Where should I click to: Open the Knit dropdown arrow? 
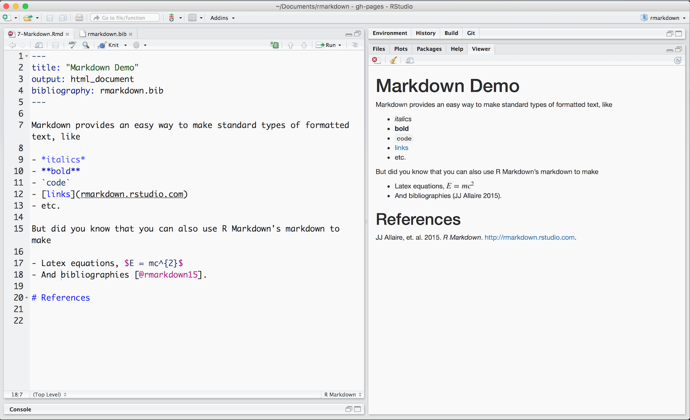point(125,45)
